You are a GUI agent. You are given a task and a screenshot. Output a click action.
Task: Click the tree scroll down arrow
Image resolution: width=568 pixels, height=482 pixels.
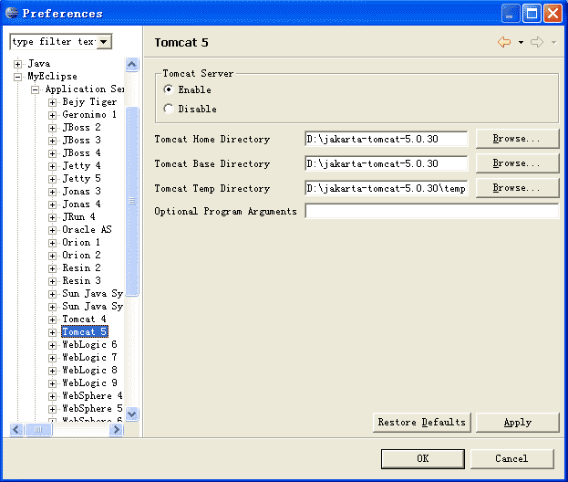pos(132,414)
